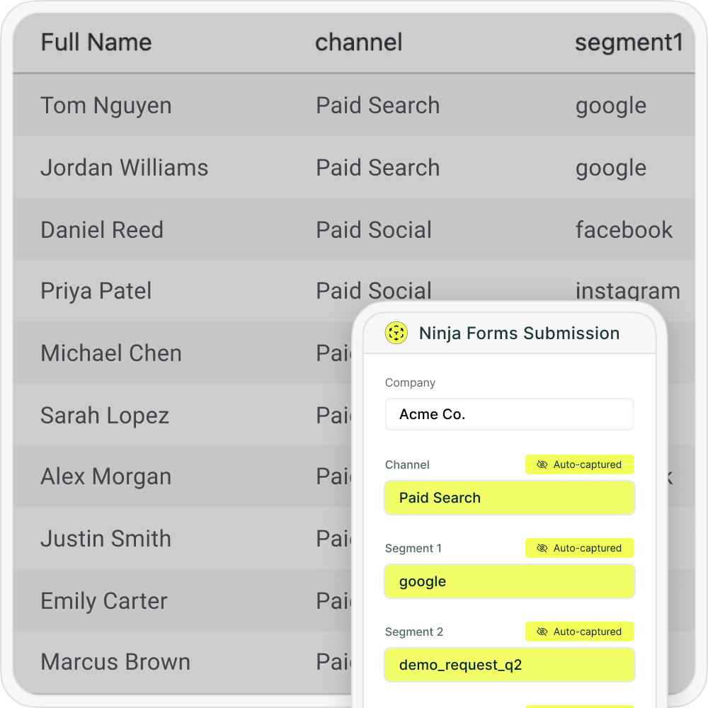Click the facebook segment cell
Screen dimensions: 708x708
[x=624, y=229]
